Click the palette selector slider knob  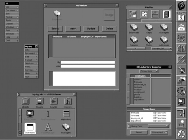pos(156,21)
